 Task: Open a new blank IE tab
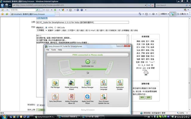pos(57,14)
